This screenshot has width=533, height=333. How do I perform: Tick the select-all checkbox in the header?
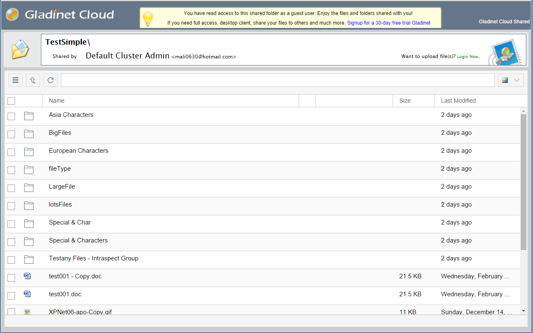[11, 101]
